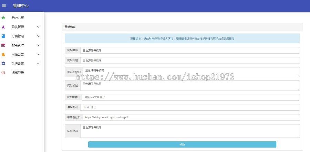Select 退出登录 in sidebar
The image size is (310, 152).
[18, 73]
